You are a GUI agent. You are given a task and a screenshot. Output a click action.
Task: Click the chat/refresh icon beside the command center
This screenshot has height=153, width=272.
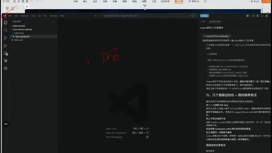(x=193, y=16)
